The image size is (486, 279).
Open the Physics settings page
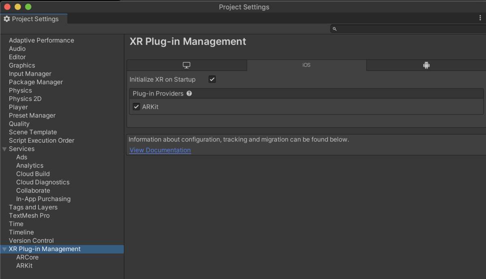(x=20, y=91)
